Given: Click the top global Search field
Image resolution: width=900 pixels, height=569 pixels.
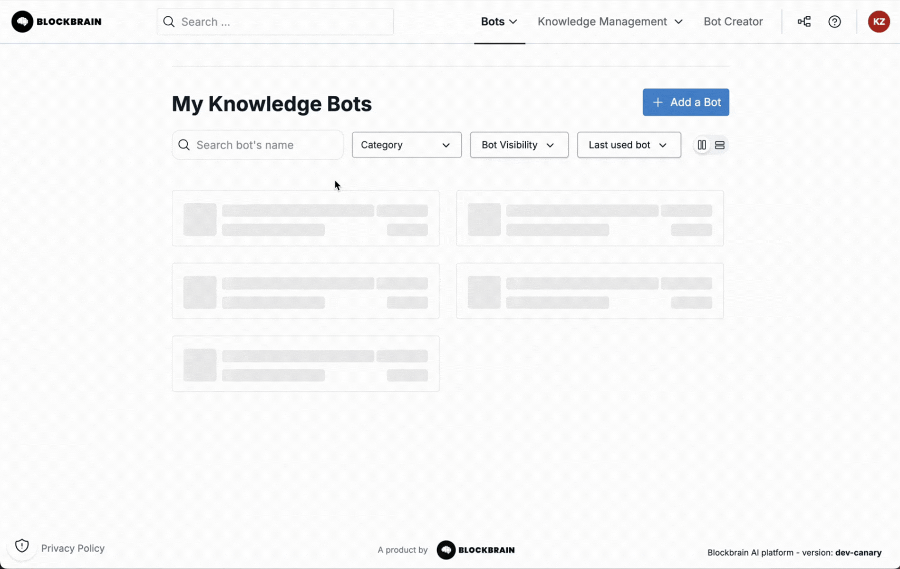Looking at the screenshot, I should (x=282, y=22).
